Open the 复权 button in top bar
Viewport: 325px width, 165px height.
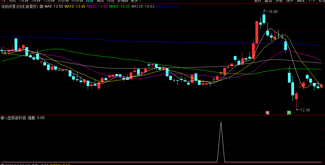click(258, 1)
